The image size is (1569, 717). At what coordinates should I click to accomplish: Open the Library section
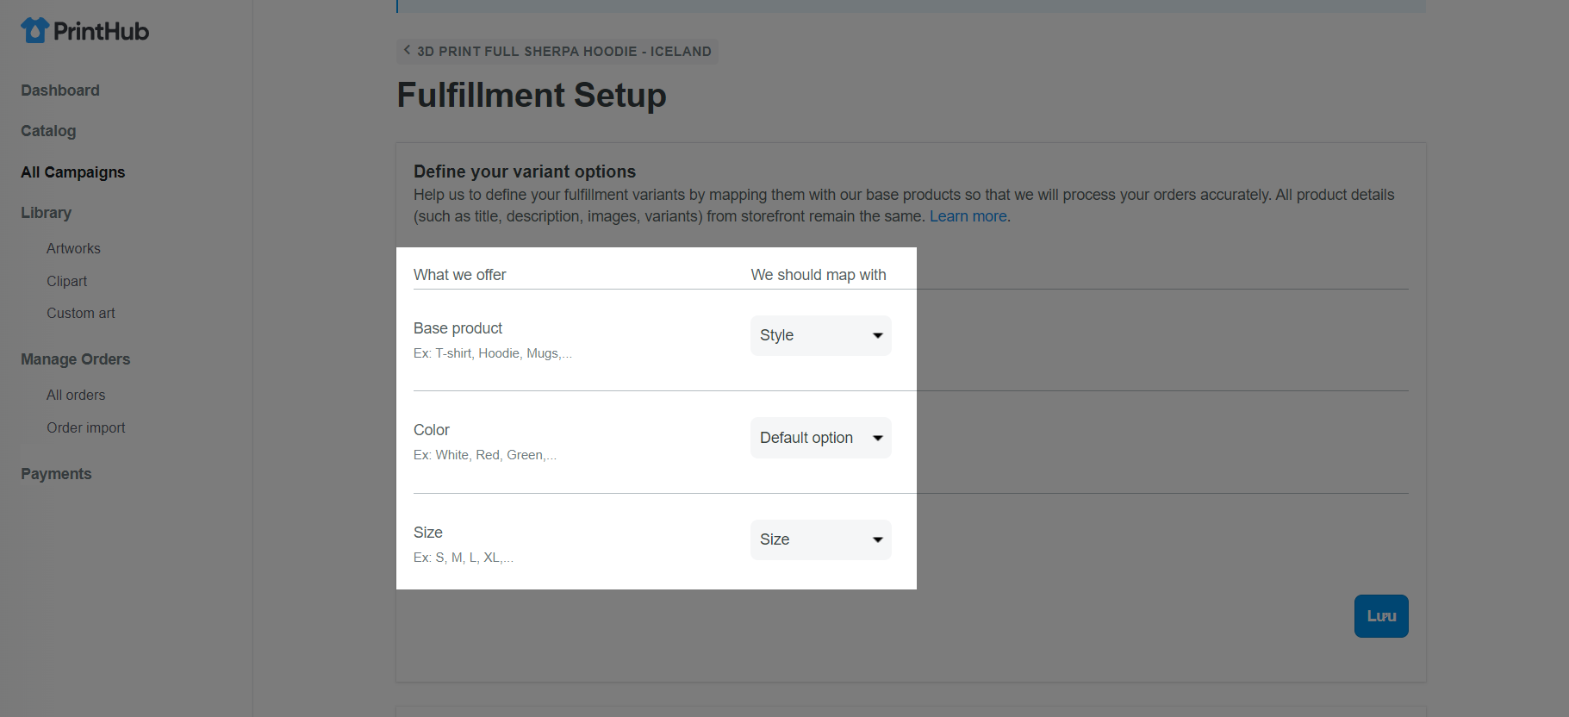(x=47, y=213)
